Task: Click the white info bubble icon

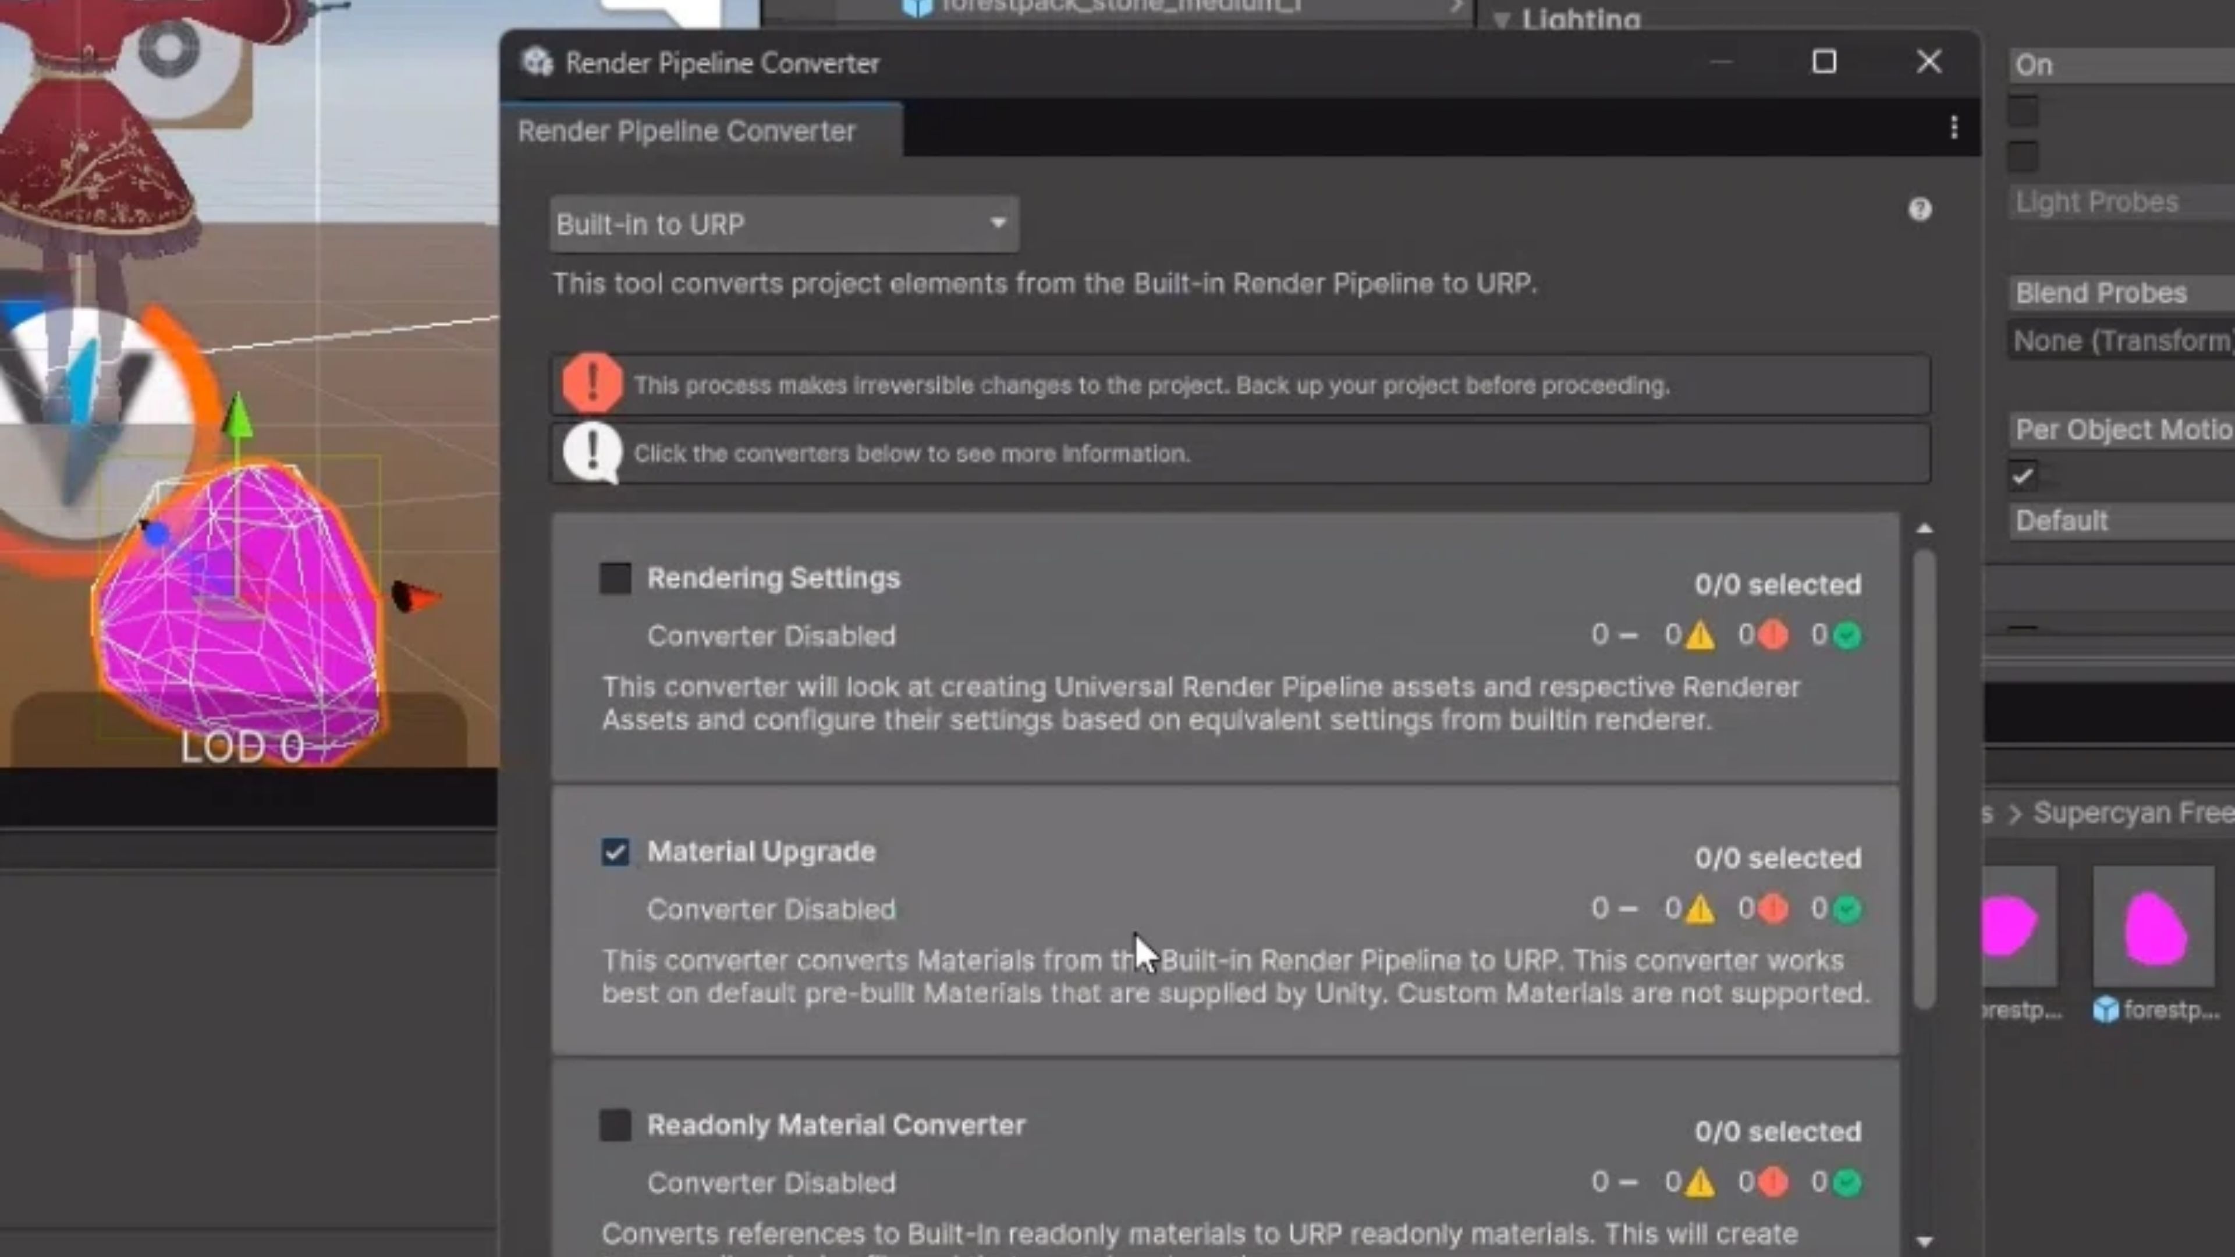Action: 593,452
